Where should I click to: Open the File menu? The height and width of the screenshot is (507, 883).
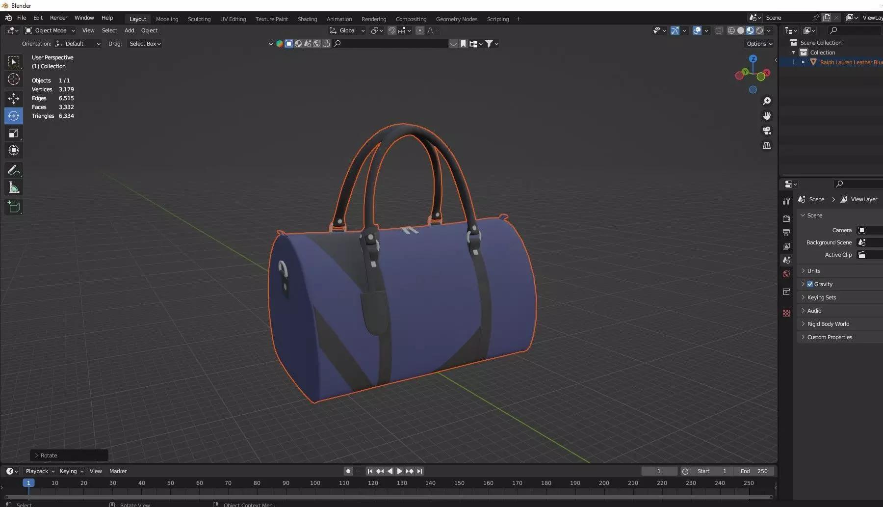(22, 18)
